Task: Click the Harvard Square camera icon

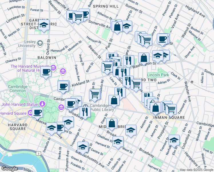Action: [30, 113]
